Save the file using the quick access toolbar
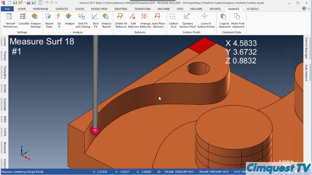Image resolution: width=312 pixels, height=175 pixels. click(x=15, y=3)
